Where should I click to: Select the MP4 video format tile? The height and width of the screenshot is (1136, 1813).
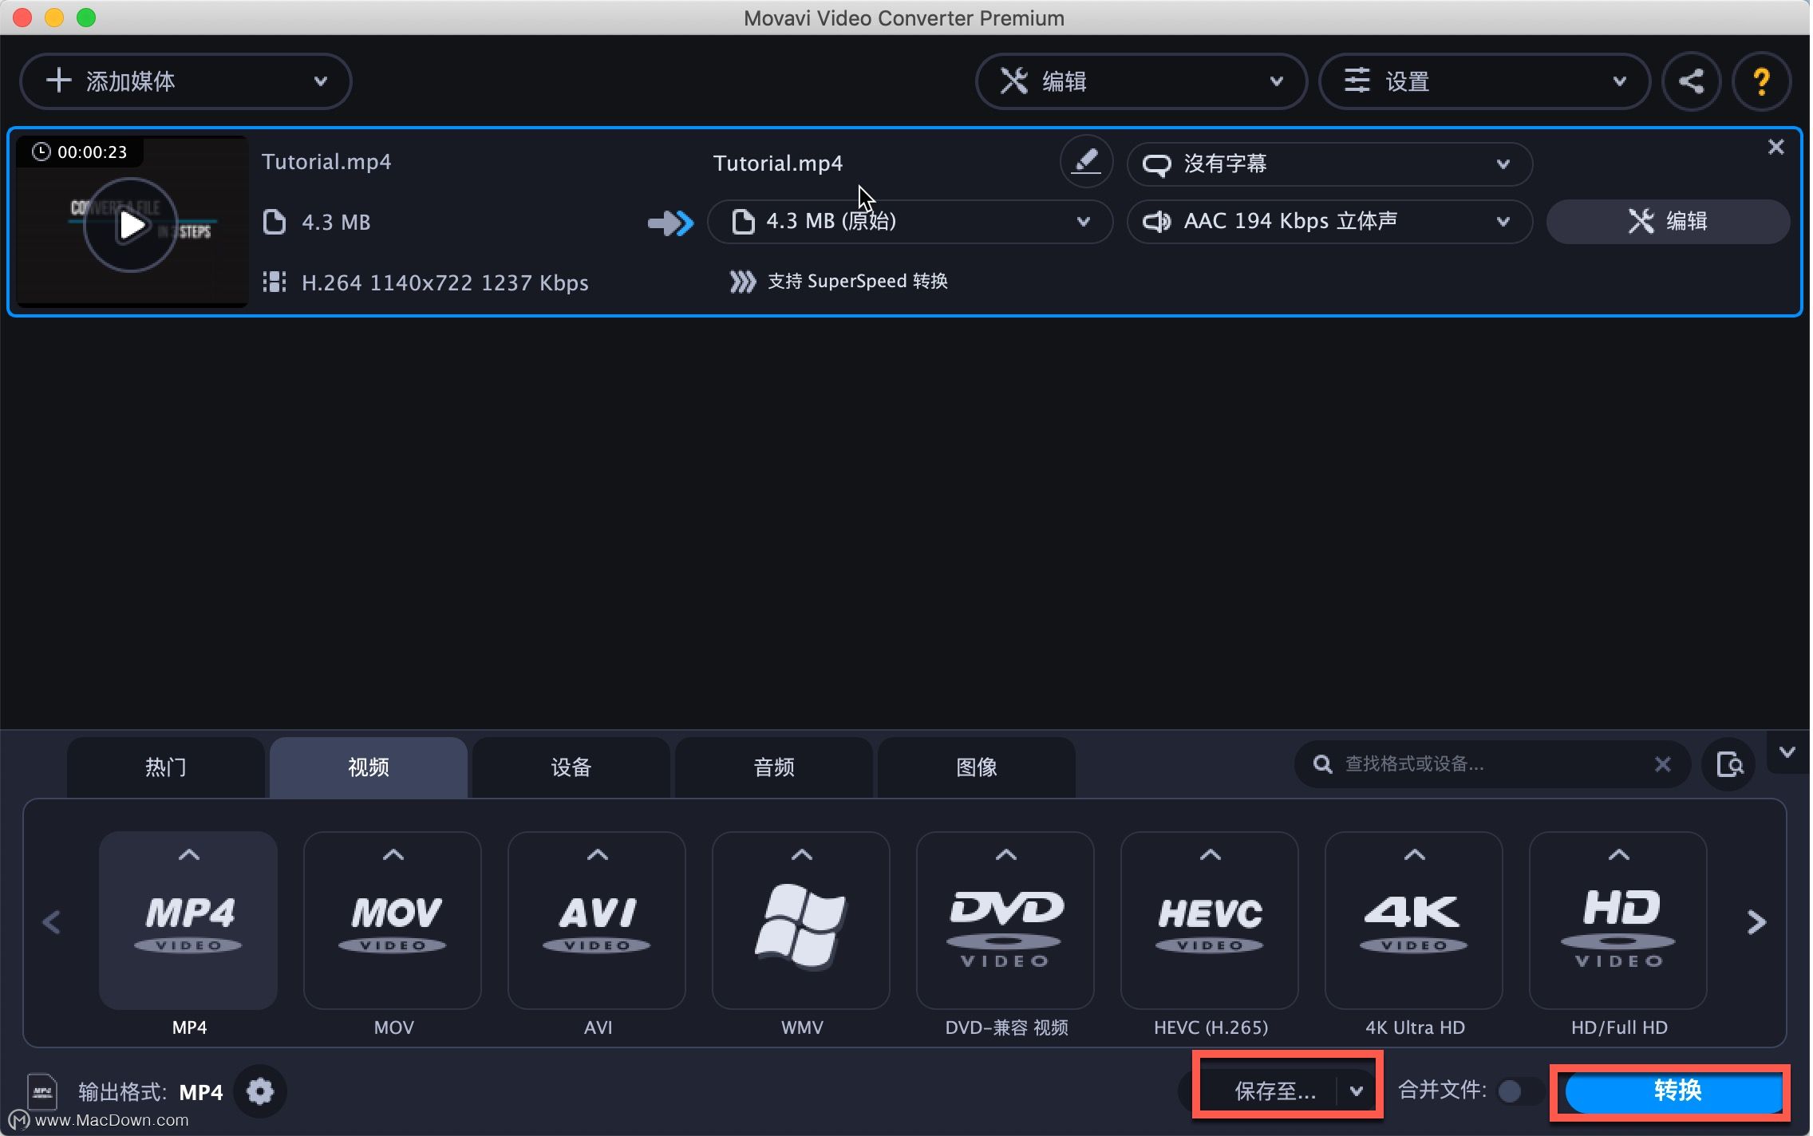188,921
